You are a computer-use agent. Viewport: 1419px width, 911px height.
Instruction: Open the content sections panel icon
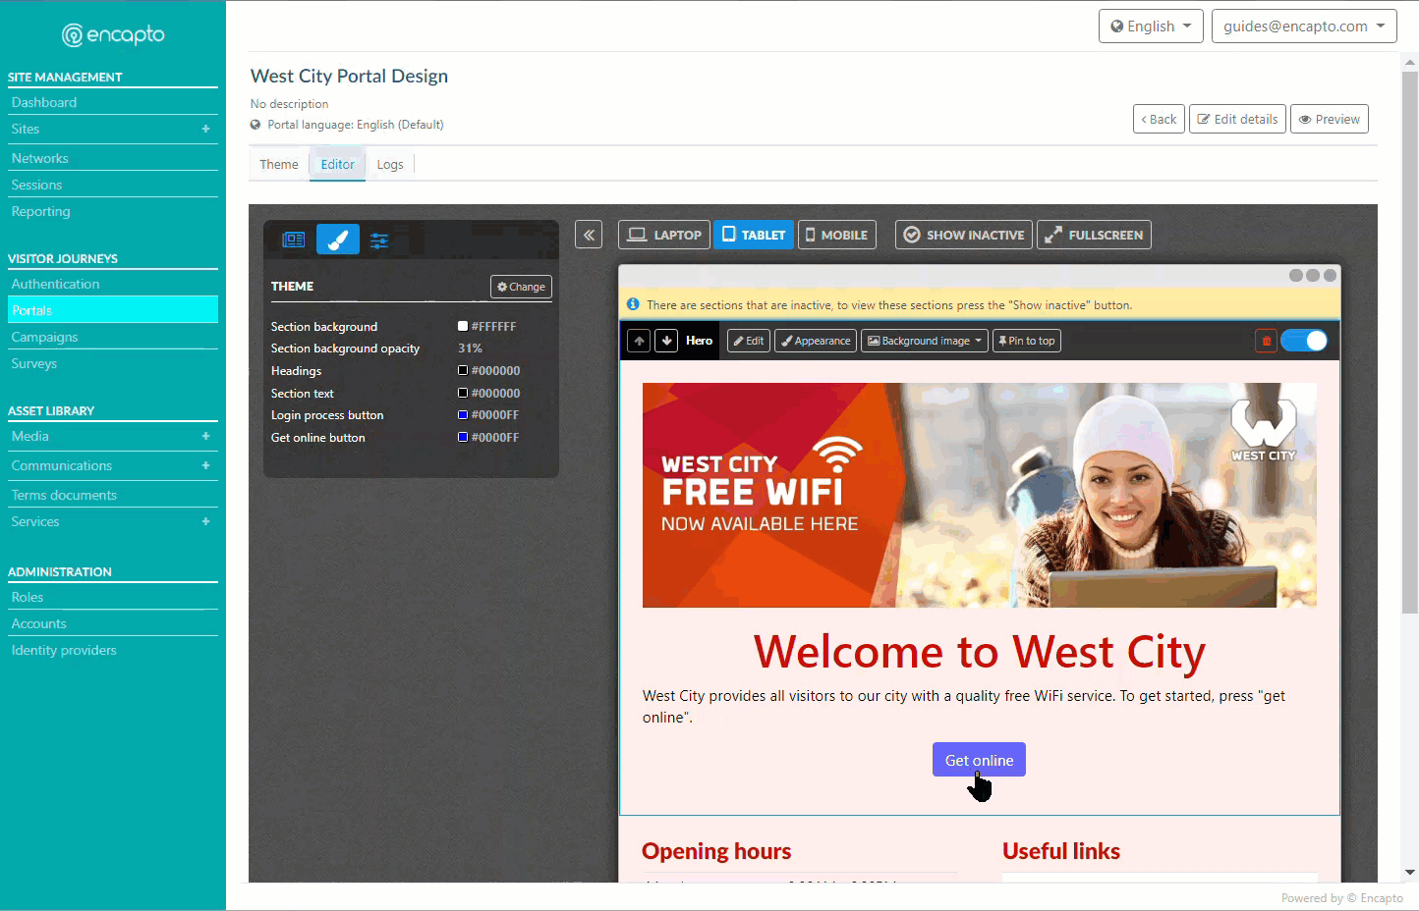(293, 240)
